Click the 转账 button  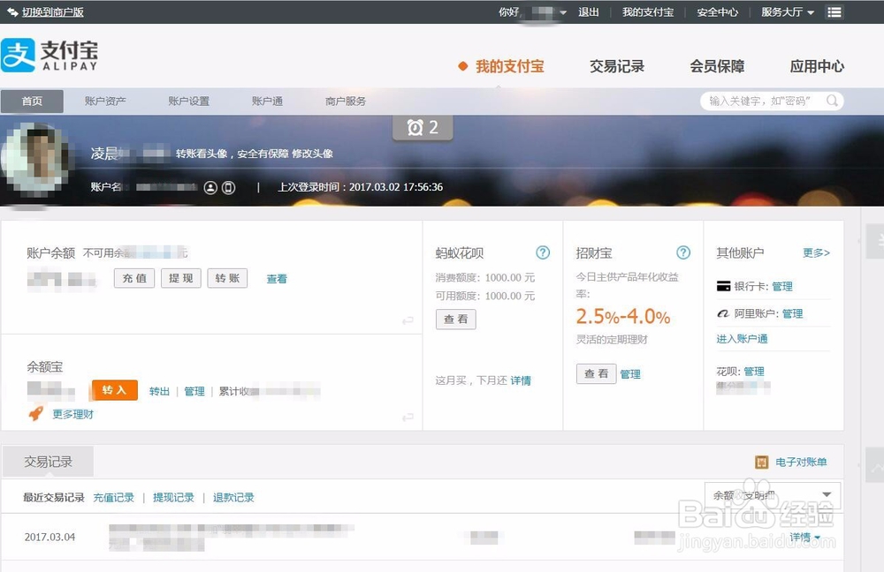[x=227, y=278]
